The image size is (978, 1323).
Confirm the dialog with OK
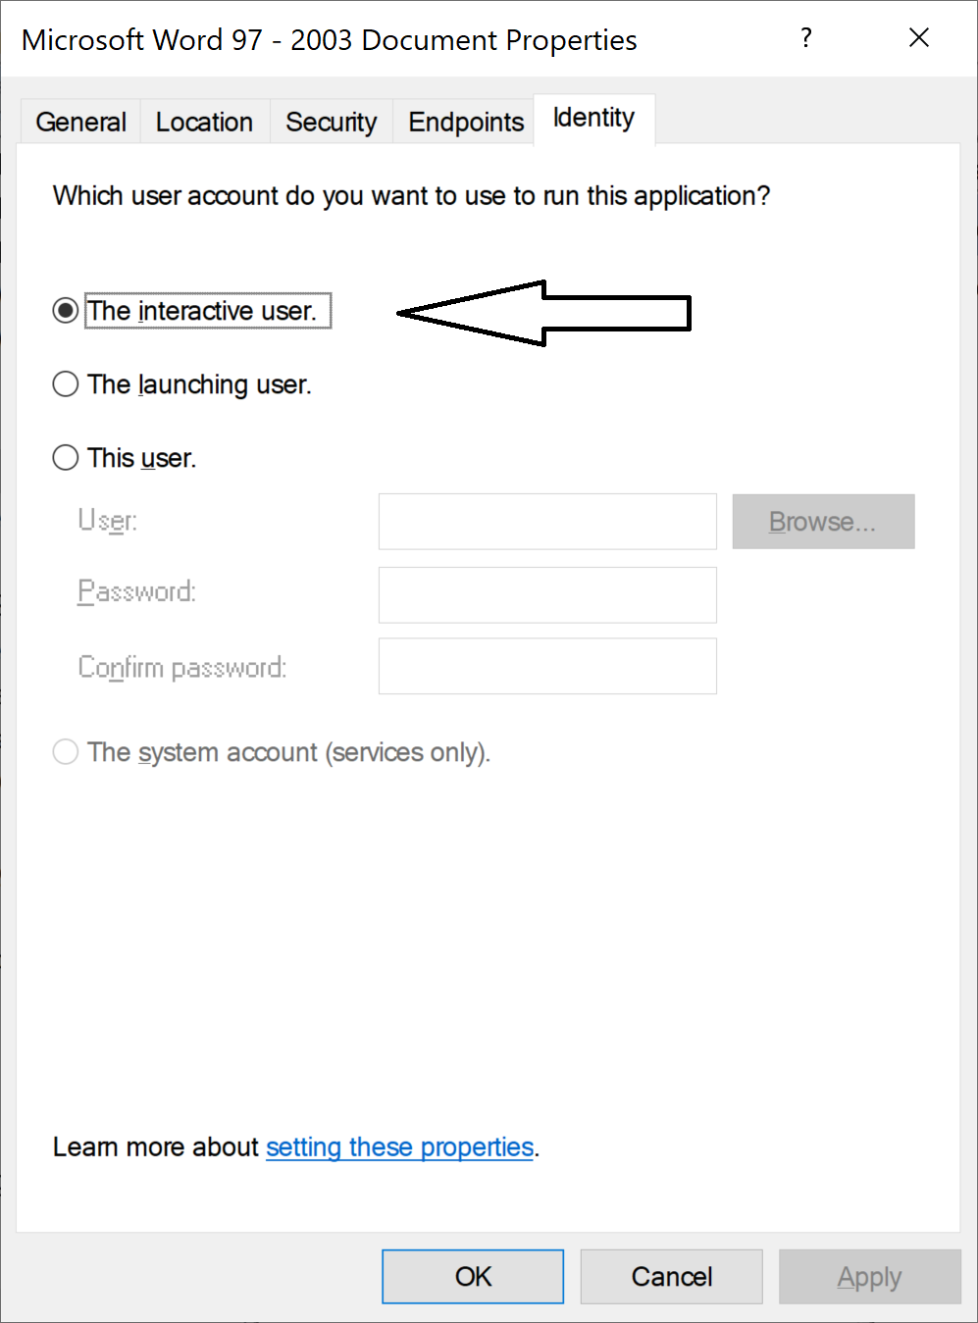473,1276
